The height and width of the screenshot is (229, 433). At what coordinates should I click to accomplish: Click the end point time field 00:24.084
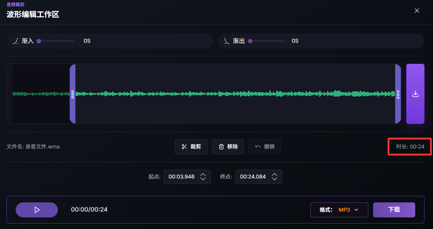click(x=253, y=177)
